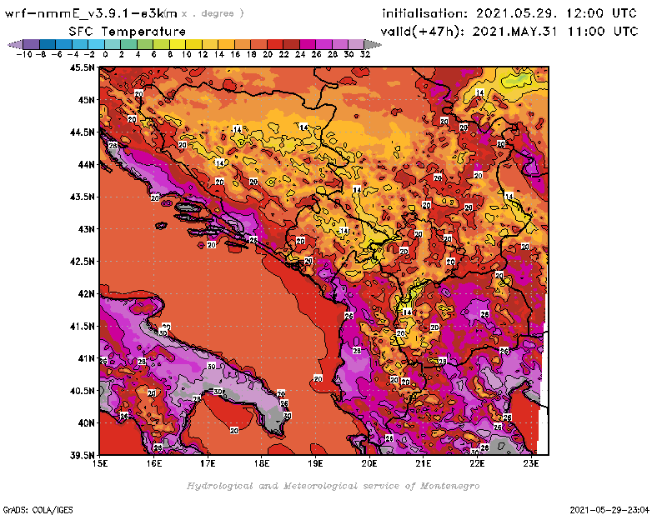This screenshot has height=515, width=667.
Task: Pick the green swatch between 2 and 4
Action: pos(129,44)
